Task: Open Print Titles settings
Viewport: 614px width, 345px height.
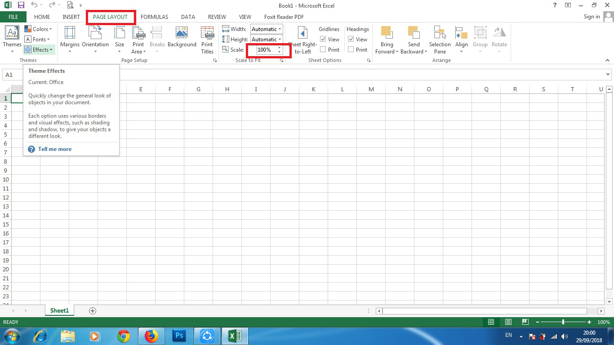Action: pyautogui.click(x=207, y=40)
